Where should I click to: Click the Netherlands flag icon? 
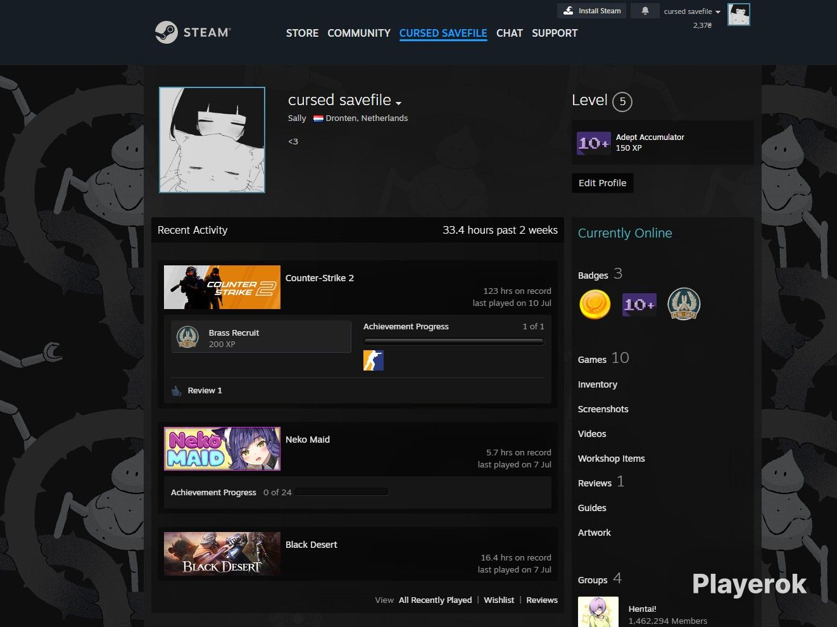coord(318,118)
